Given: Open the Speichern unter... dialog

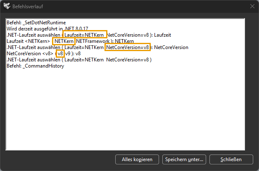Looking at the screenshot, I should point(184,159).
